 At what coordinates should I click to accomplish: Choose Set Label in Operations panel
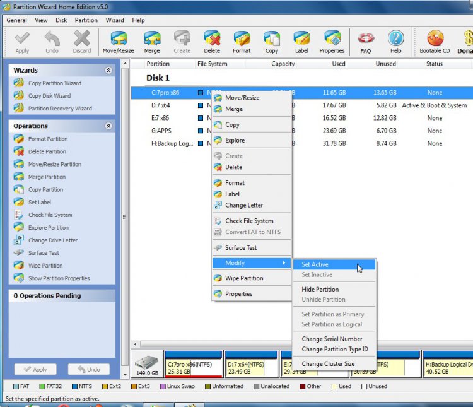[40, 203]
